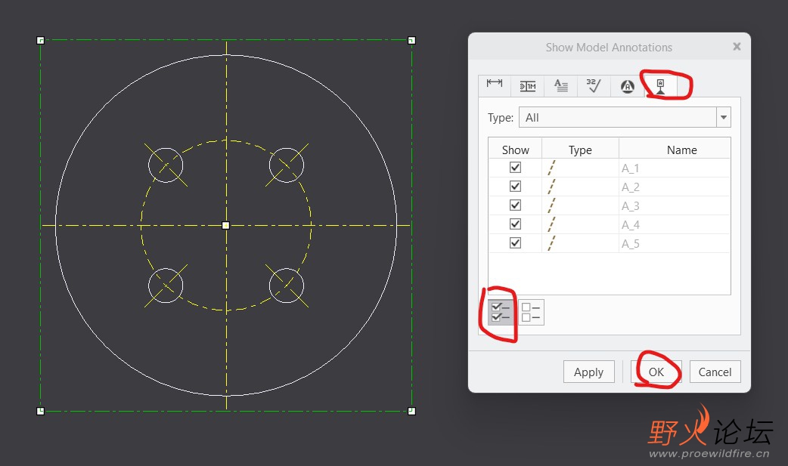This screenshot has width=788, height=466.
Task: Select the lower-left bolt hole circle
Action: 166,285
